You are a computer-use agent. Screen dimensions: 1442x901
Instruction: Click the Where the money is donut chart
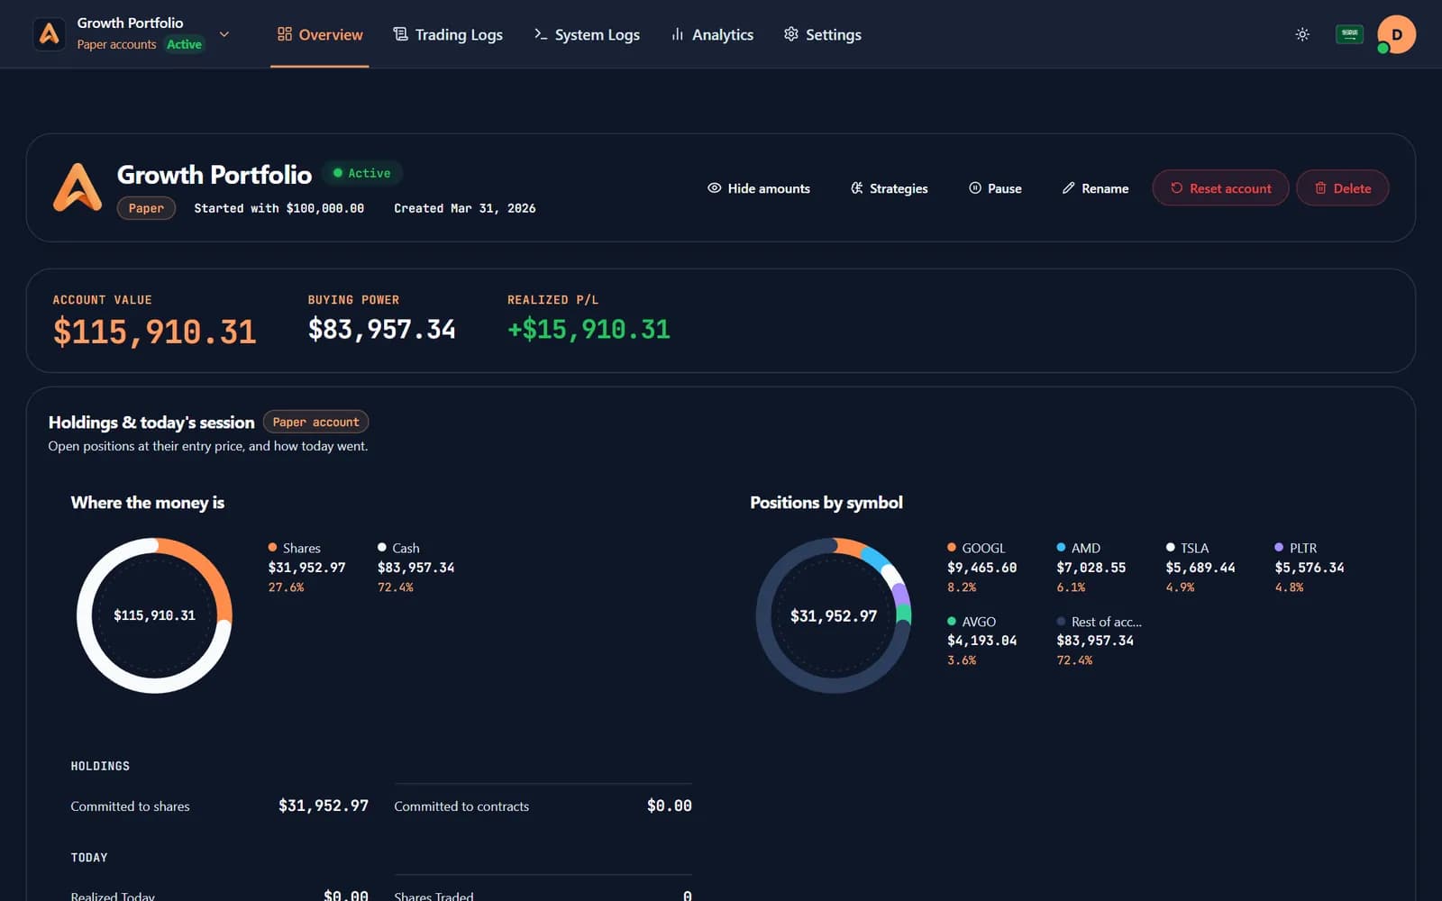pyautogui.click(x=154, y=615)
